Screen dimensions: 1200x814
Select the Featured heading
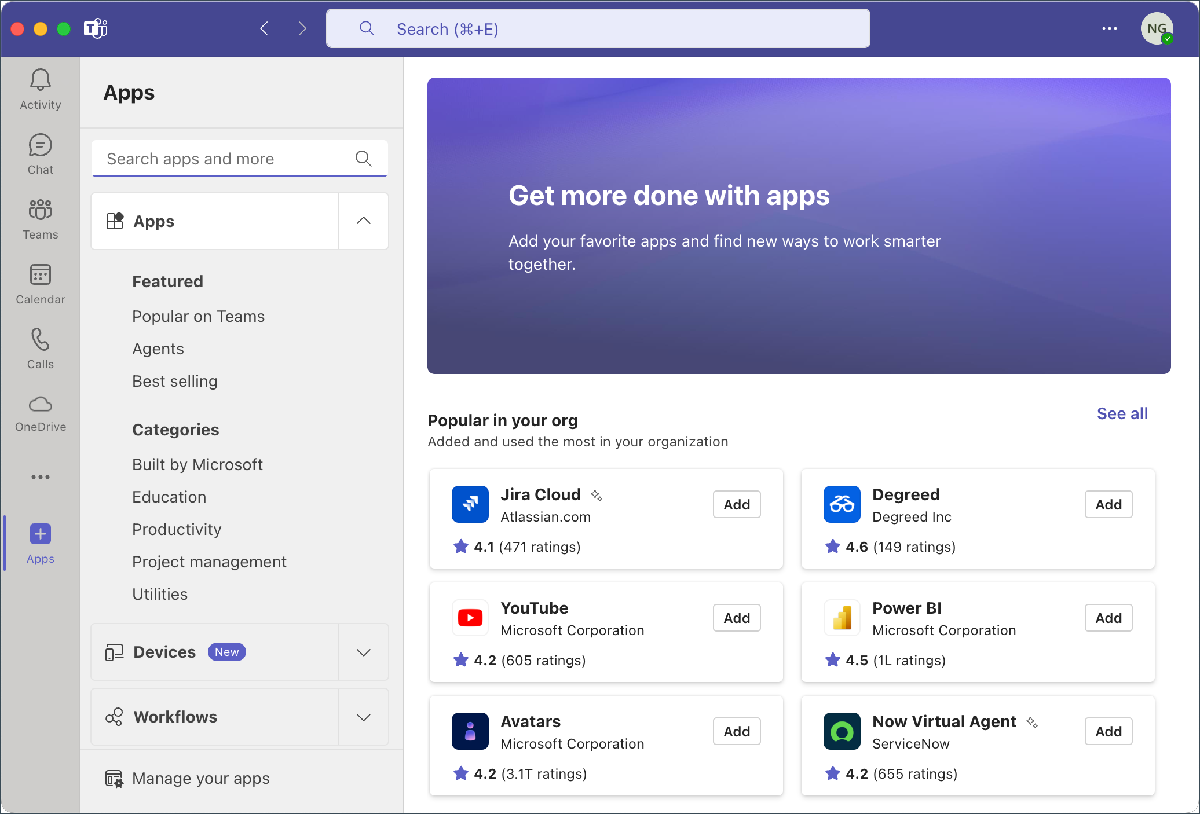(x=167, y=281)
